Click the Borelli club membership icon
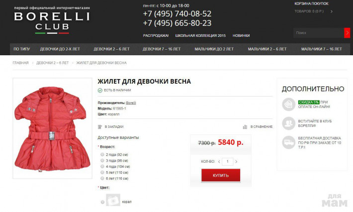 click(x=288, y=123)
